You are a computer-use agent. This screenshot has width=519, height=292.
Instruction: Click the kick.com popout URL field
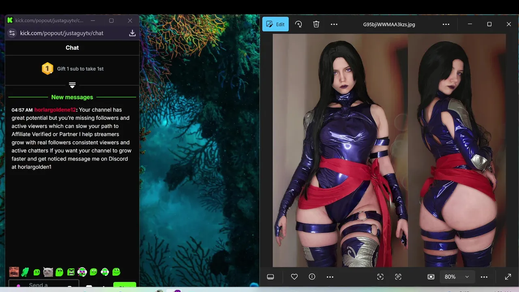click(62, 33)
